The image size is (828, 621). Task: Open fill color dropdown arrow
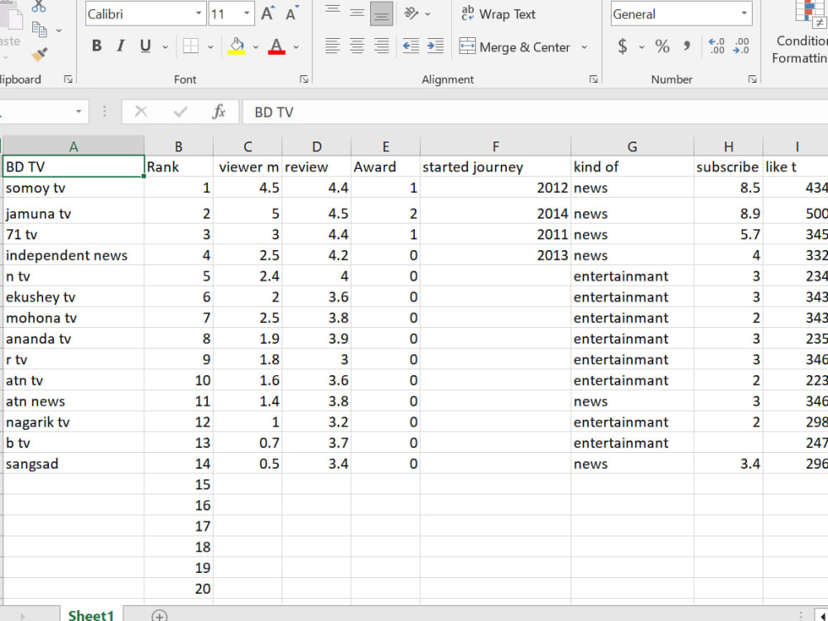click(256, 47)
